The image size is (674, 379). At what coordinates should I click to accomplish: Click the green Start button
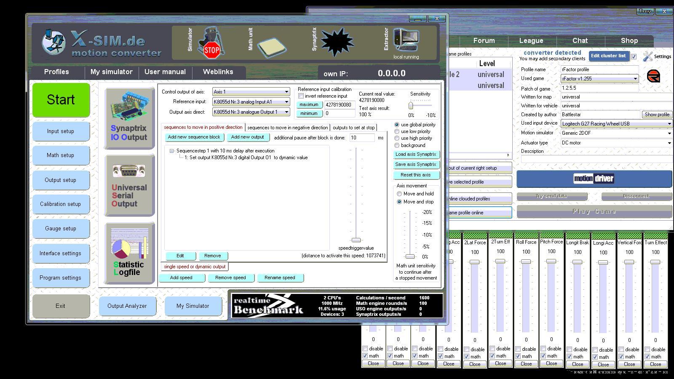[61, 100]
